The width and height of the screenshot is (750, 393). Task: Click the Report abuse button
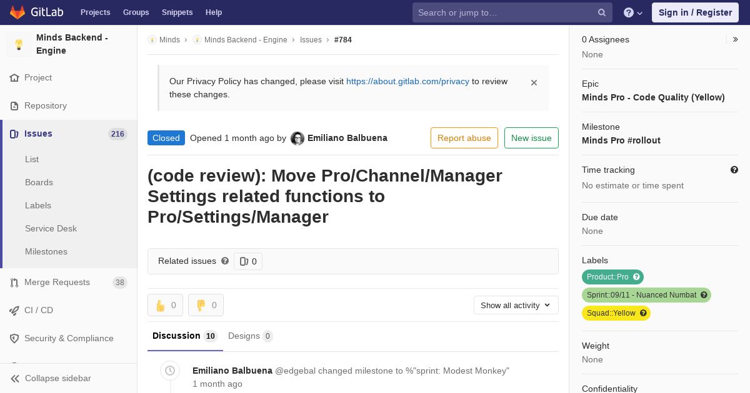[464, 138]
